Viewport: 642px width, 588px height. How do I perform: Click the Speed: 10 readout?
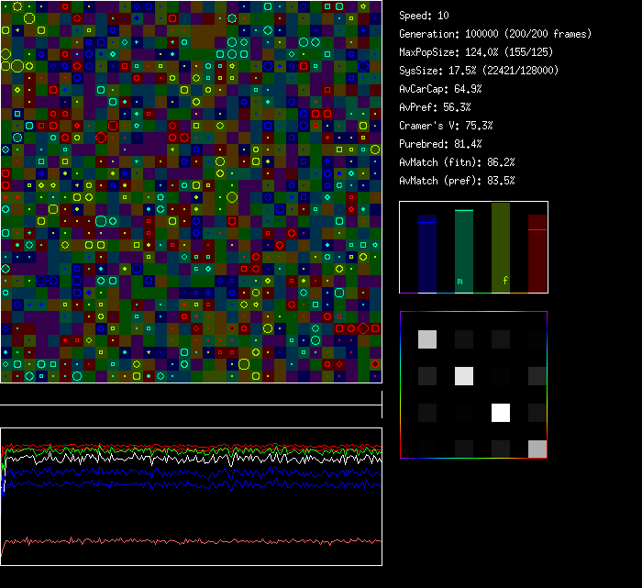point(424,16)
